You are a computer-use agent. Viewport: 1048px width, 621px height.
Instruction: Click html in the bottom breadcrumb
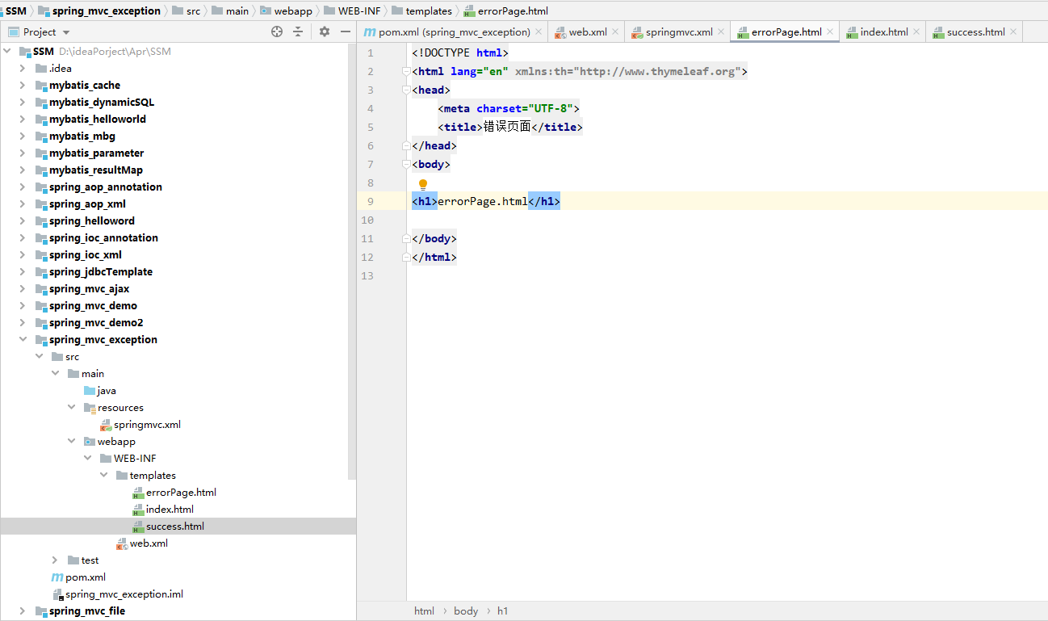coord(424,611)
